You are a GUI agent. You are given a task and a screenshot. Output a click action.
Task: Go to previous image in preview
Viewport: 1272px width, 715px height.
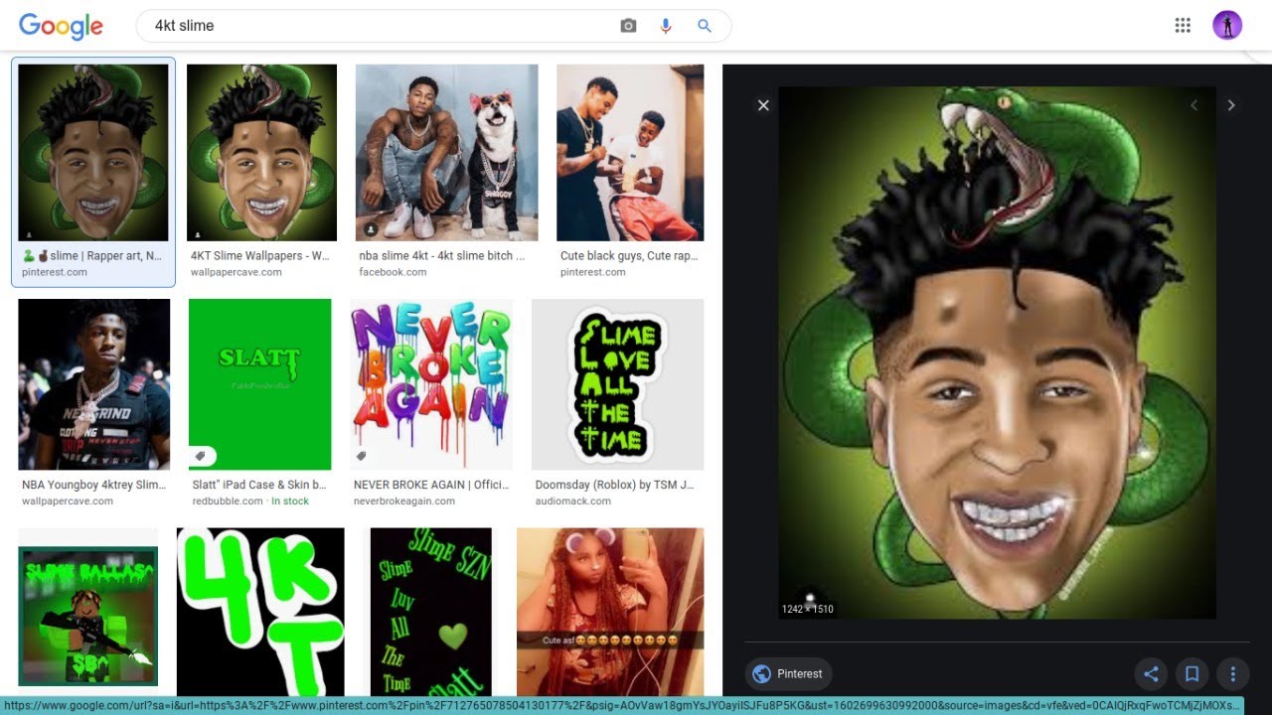[x=1194, y=105]
